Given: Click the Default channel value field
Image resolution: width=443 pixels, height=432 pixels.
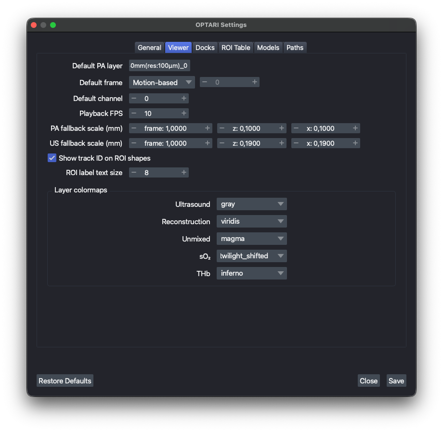Looking at the screenshot, I should click(159, 99).
